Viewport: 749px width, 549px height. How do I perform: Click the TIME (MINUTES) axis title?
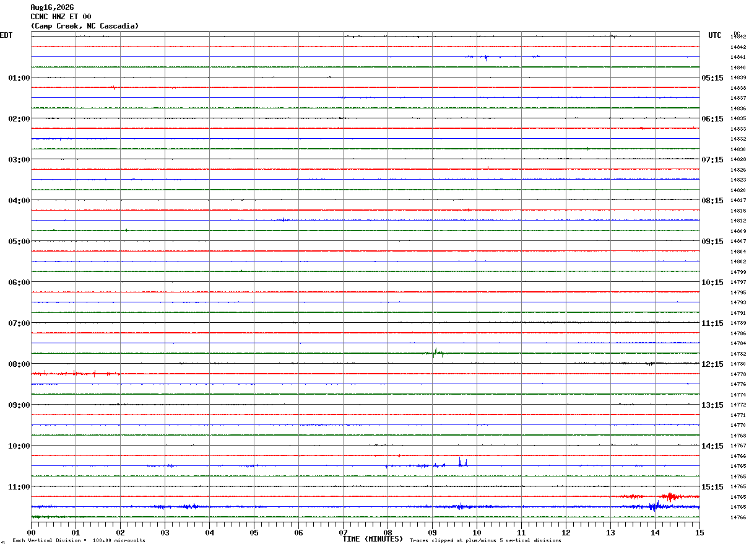click(x=373, y=539)
